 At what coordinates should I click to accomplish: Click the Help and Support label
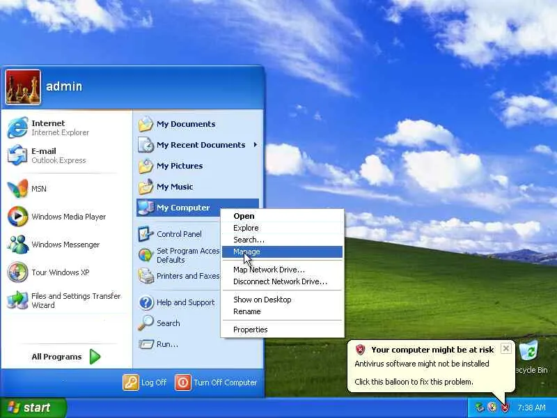pos(186,302)
